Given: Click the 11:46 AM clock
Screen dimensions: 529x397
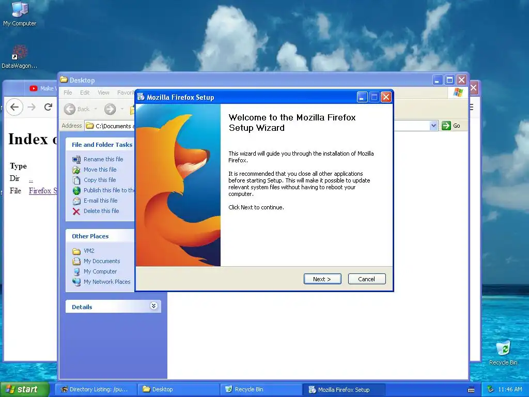Looking at the screenshot, I should (x=510, y=389).
